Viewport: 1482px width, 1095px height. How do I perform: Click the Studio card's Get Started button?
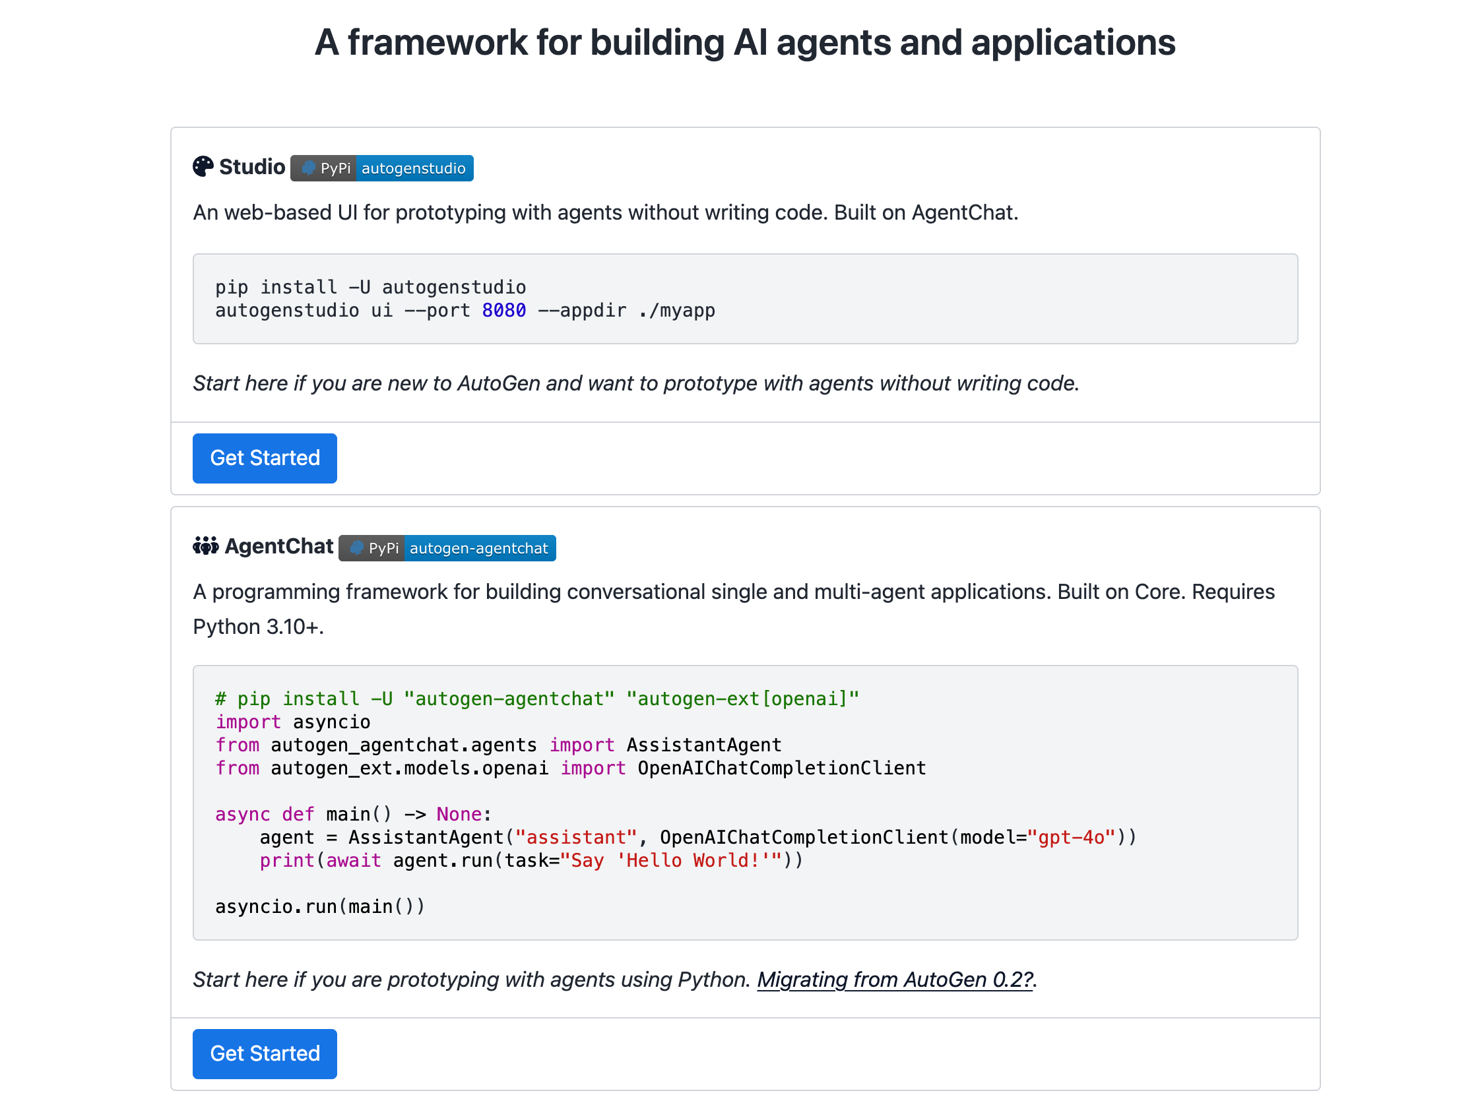click(265, 458)
